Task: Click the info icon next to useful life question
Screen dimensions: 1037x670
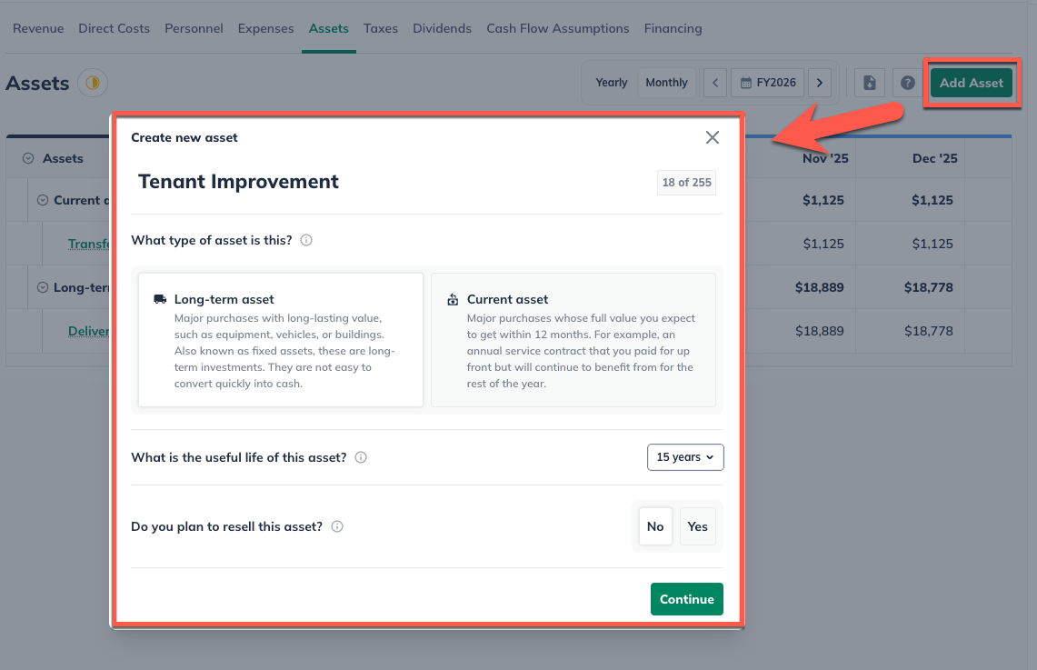Action: [361, 457]
